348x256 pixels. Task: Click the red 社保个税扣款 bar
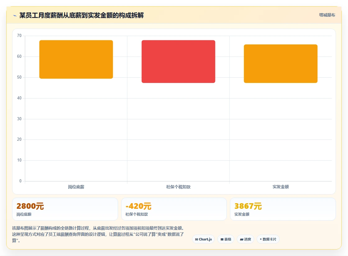(x=178, y=62)
